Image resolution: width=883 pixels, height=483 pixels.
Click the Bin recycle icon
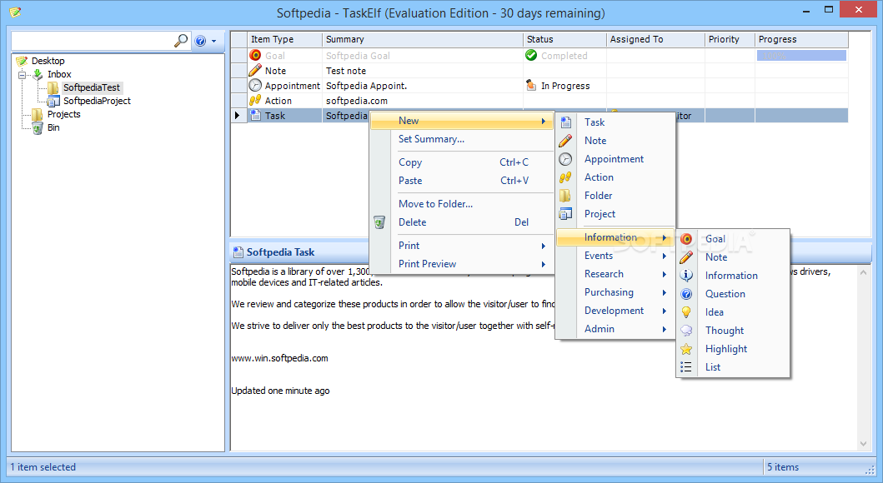tap(38, 128)
